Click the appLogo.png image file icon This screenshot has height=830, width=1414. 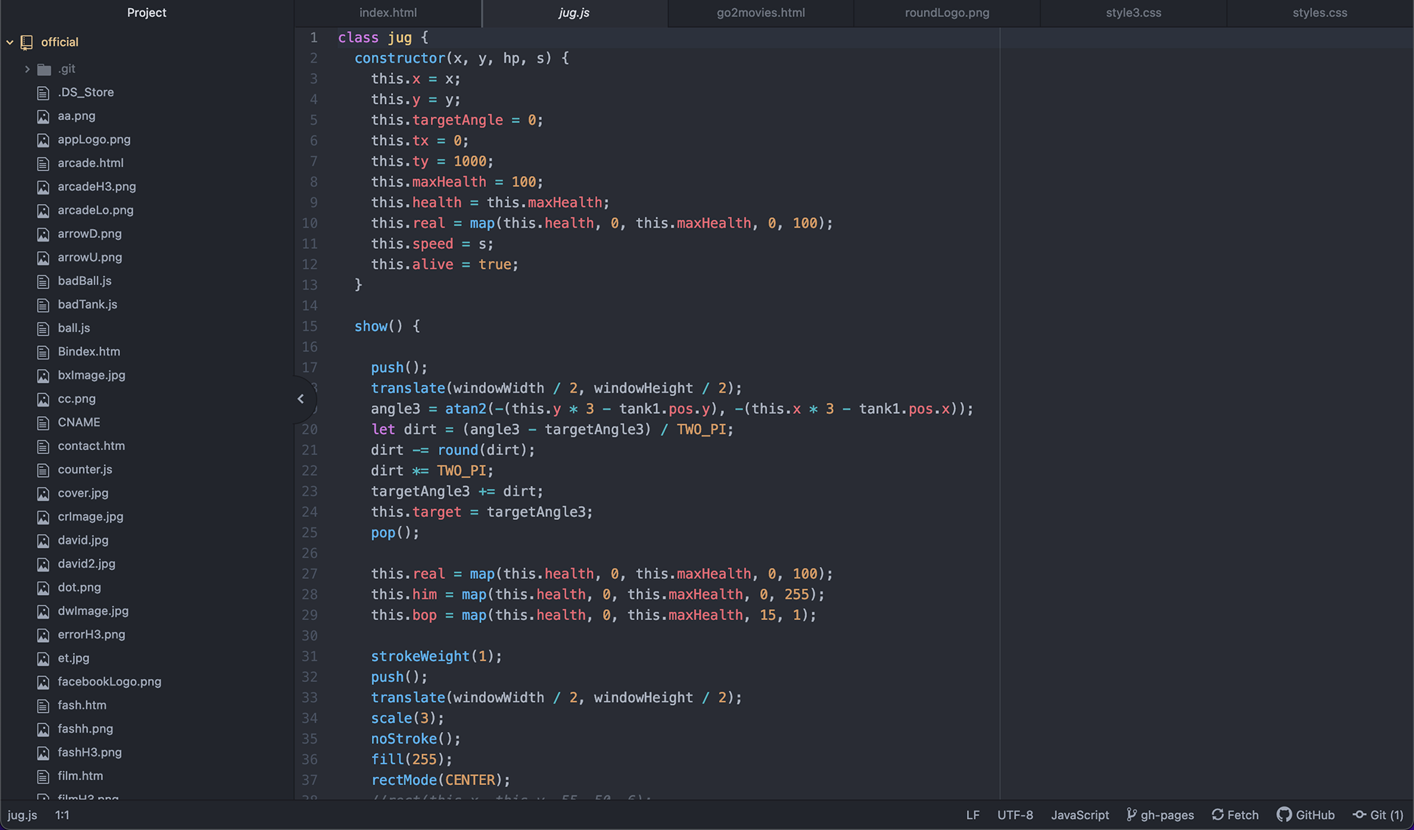click(43, 140)
